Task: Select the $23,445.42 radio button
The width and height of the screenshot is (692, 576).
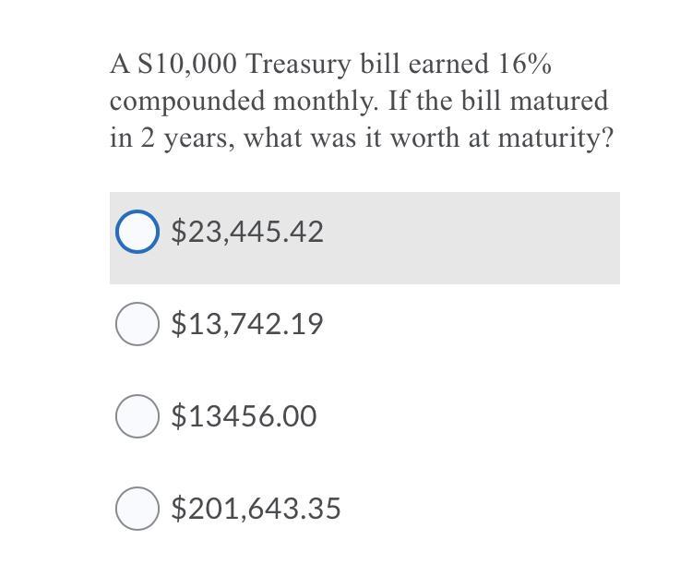Action: pos(137,232)
